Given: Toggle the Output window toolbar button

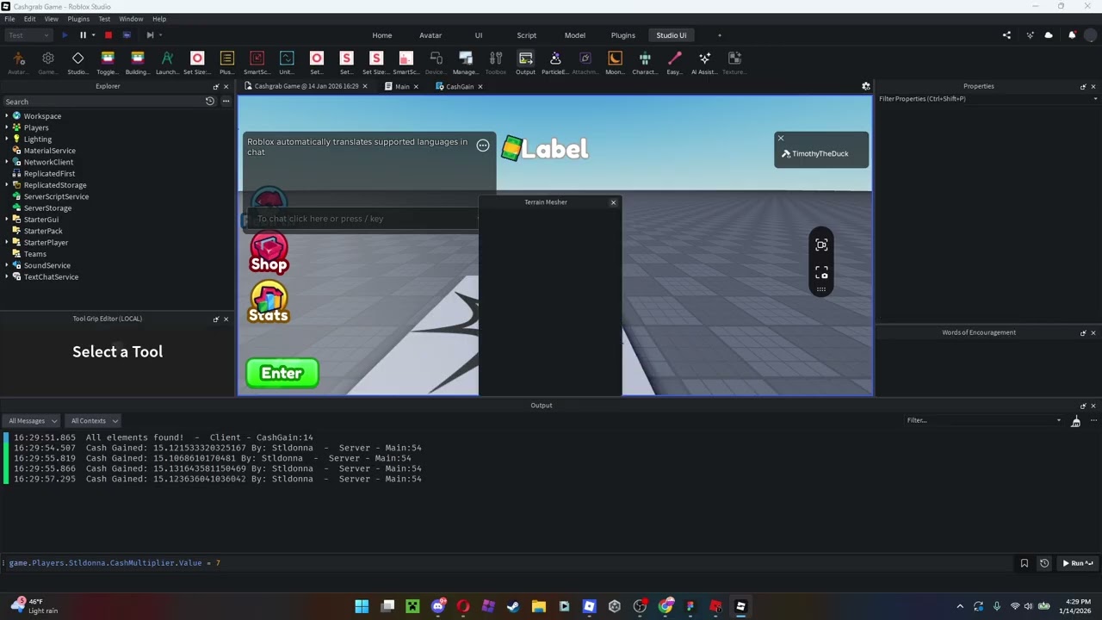Looking at the screenshot, I should pyautogui.click(x=525, y=63).
